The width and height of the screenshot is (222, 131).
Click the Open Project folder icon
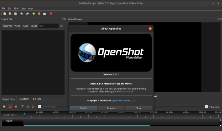10,14
